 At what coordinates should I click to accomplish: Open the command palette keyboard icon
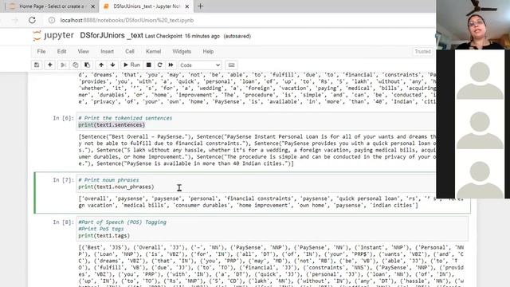point(231,65)
